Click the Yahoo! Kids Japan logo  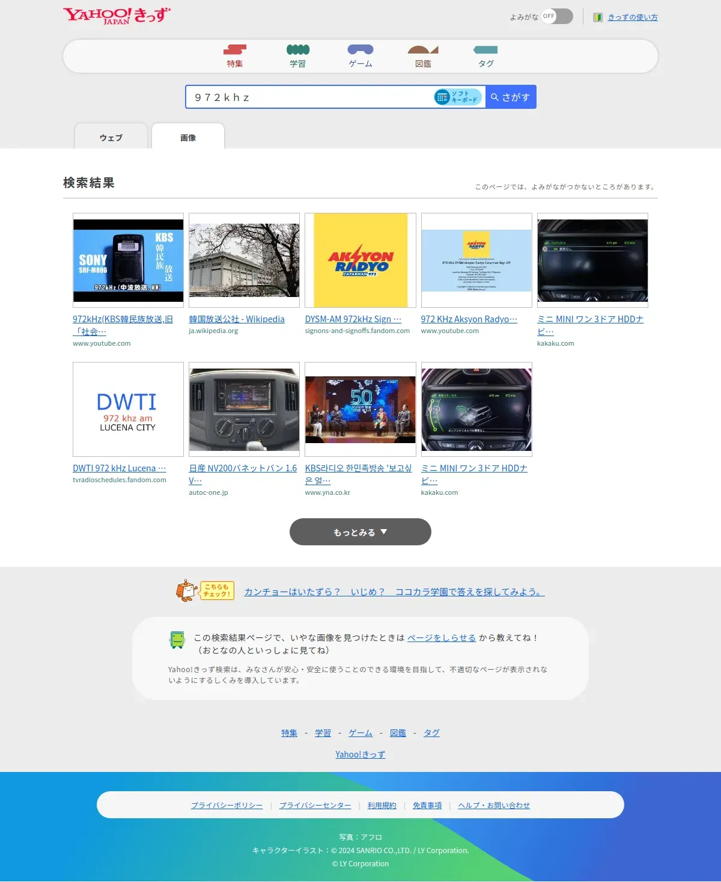tap(117, 16)
